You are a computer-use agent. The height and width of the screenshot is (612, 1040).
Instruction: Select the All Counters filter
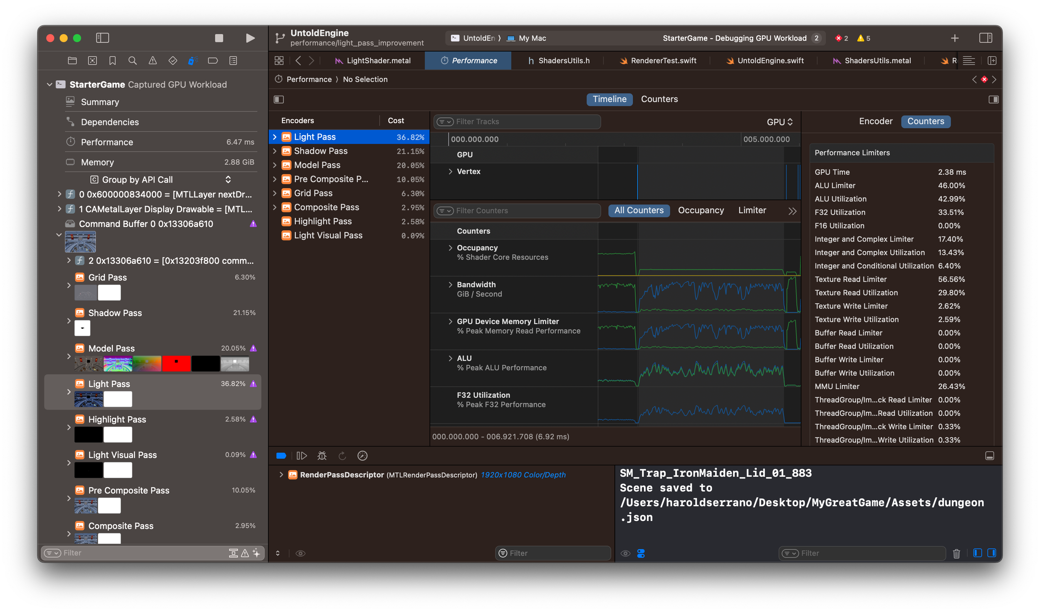[x=639, y=210]
